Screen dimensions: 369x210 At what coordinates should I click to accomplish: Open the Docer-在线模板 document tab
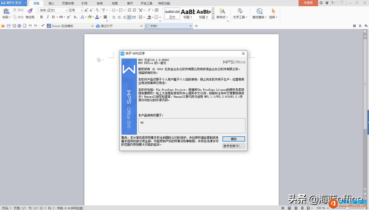62,26
